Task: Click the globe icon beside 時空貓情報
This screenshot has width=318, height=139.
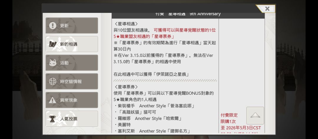Action: 53,82
